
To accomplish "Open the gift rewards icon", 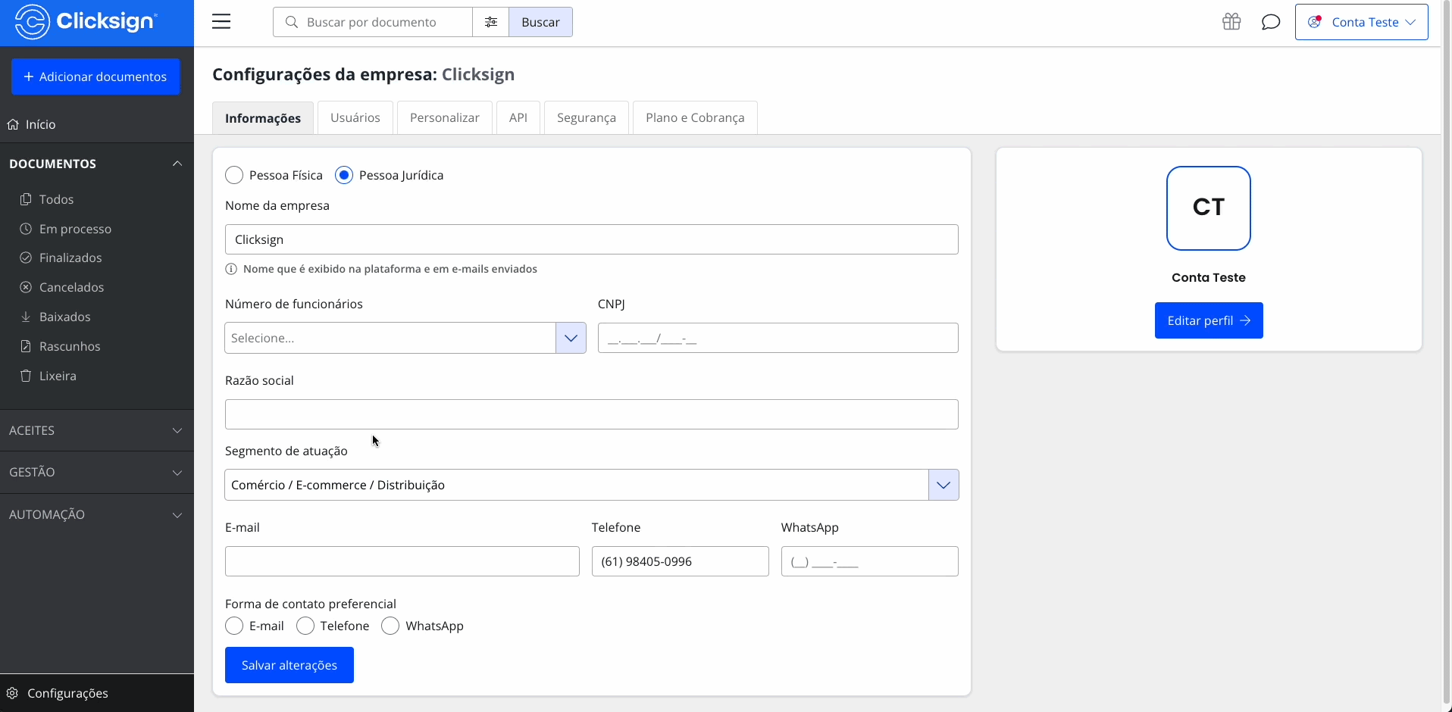I will pyautogui.click(x=1231, y=22).
